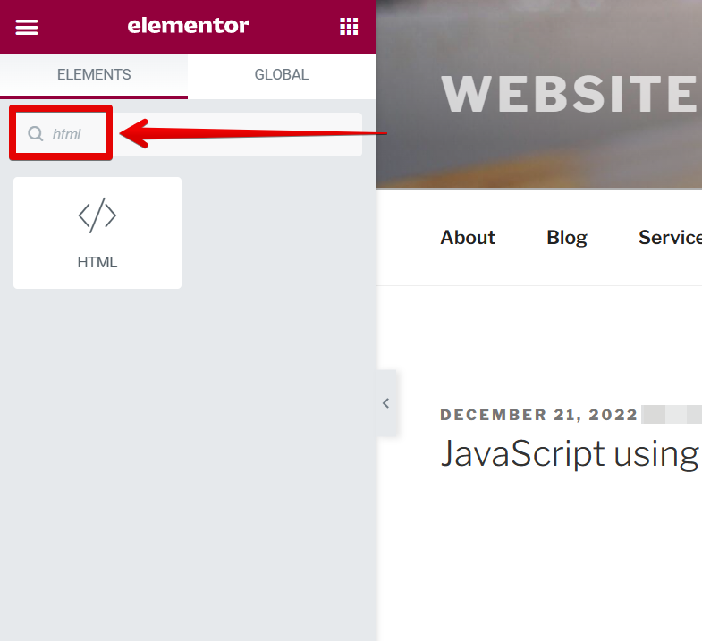Image resolution: width=702 pixels, height=641 pixels.
Task: Open the Service navigation link
Action: 669,238
